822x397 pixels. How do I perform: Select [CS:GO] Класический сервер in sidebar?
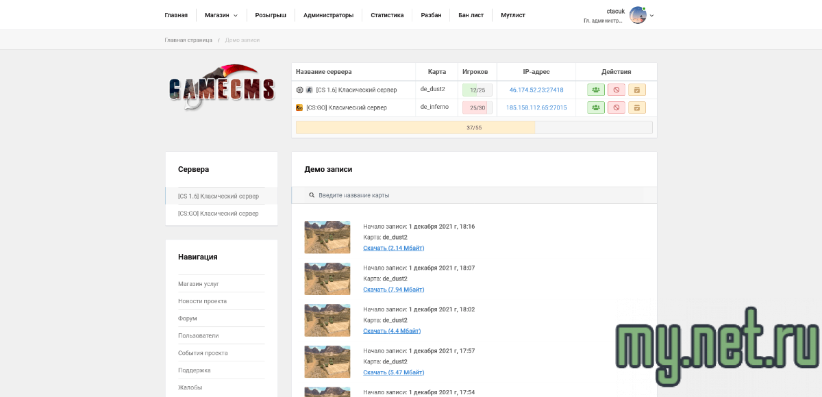click(x=219, y=214)
